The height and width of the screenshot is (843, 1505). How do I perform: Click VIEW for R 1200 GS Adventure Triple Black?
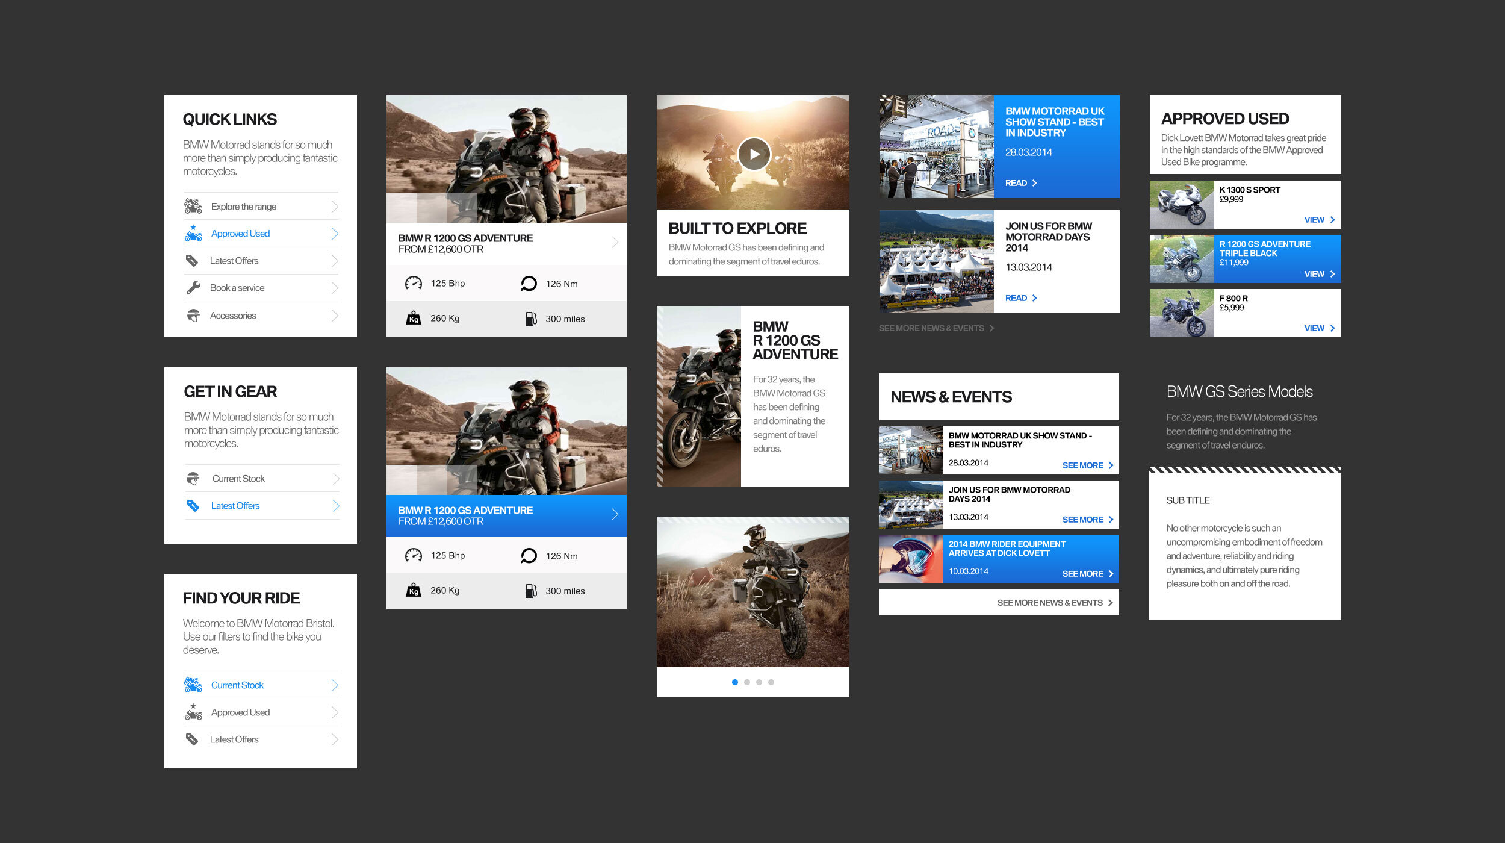[x=1320, y=274]
